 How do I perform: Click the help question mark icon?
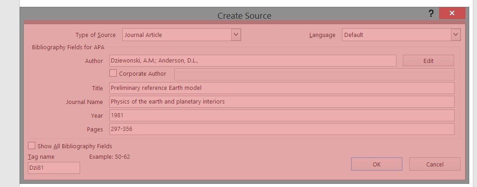[x=431, y=13]
